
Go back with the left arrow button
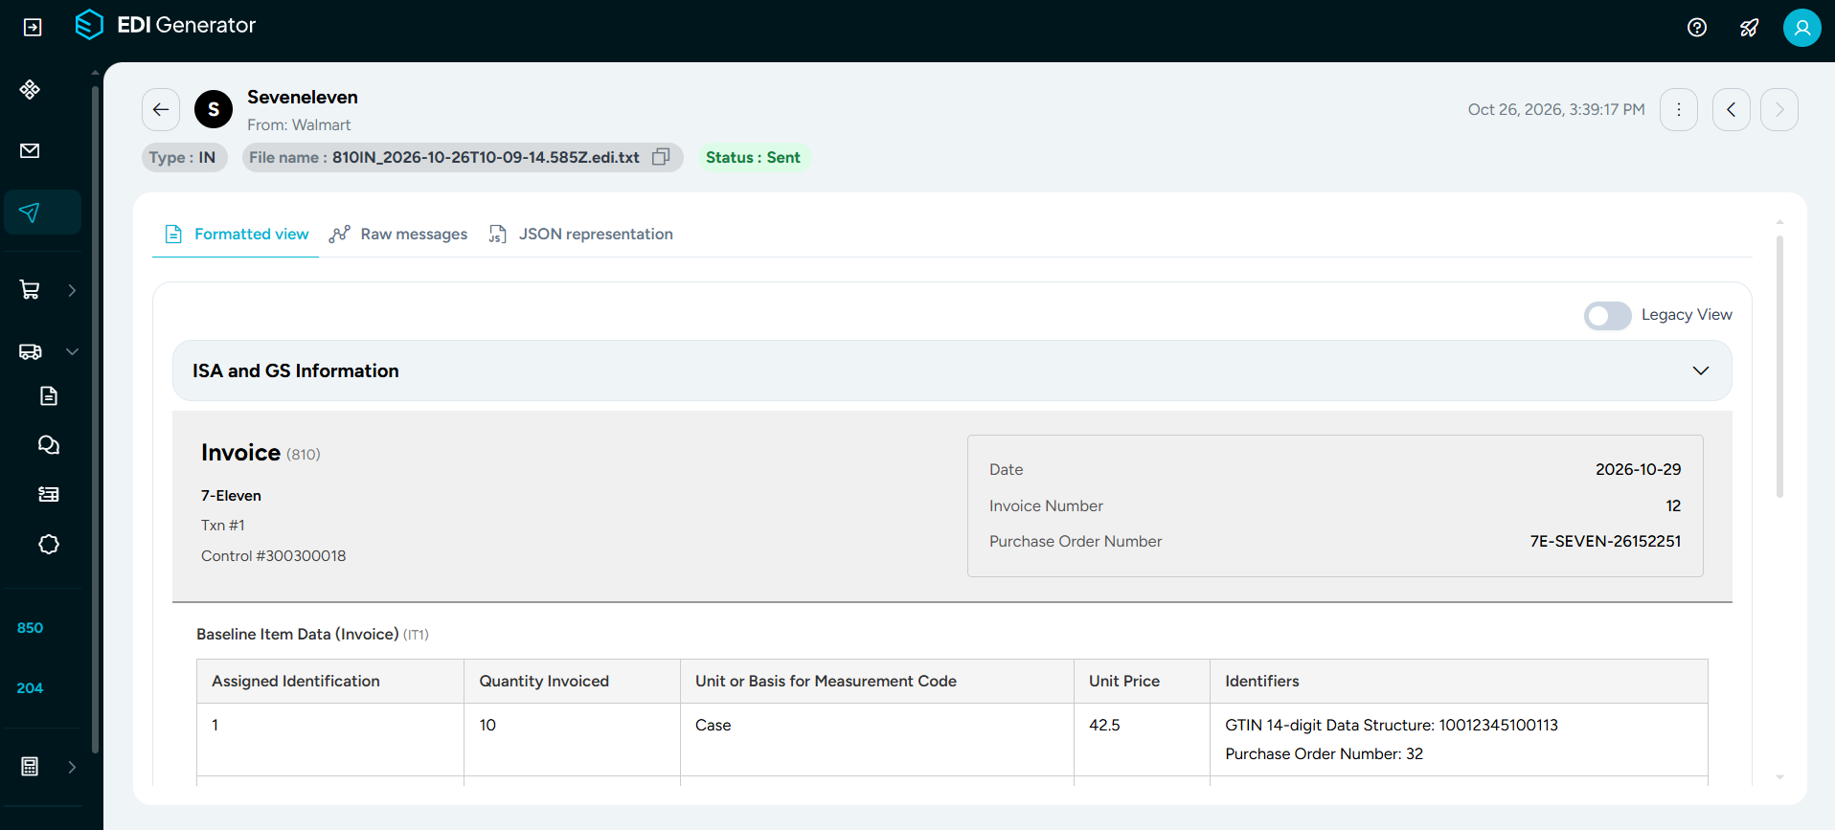point(161,109)
